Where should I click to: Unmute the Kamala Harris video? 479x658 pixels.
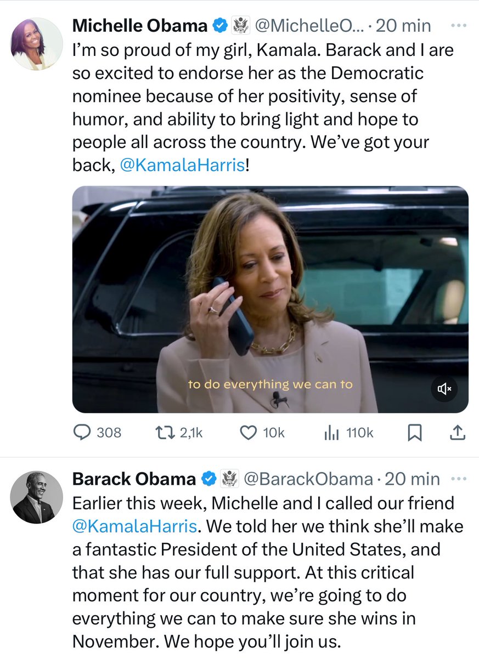pyautogui.click(x=444, y=389)
